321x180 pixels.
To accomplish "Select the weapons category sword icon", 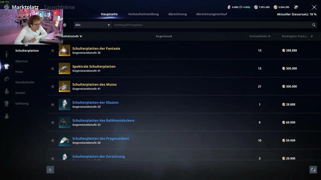I will click(7, 54).
